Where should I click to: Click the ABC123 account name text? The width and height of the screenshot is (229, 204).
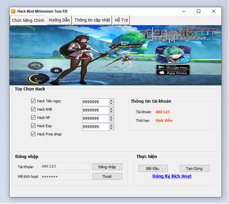(163, 112)
